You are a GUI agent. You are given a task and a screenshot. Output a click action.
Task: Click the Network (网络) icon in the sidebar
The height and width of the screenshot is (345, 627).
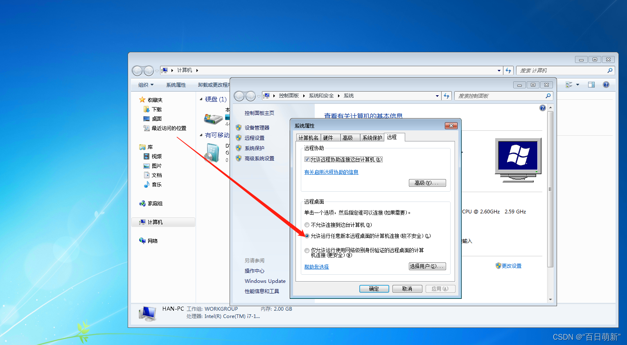pos(142,241)
